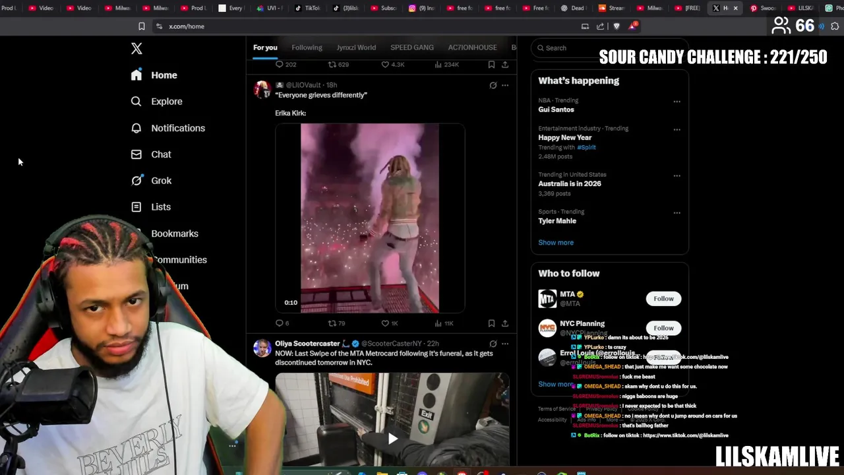Click the browser share icon

[x=600, y=26]
